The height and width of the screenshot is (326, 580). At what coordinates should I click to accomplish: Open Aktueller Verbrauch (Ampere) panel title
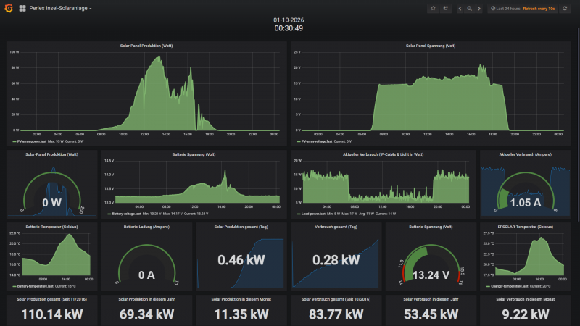[525, 154]
